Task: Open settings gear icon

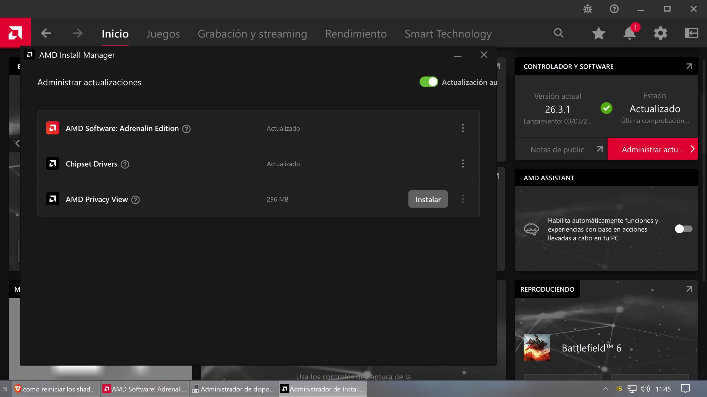Action: [x=660, y=33]
